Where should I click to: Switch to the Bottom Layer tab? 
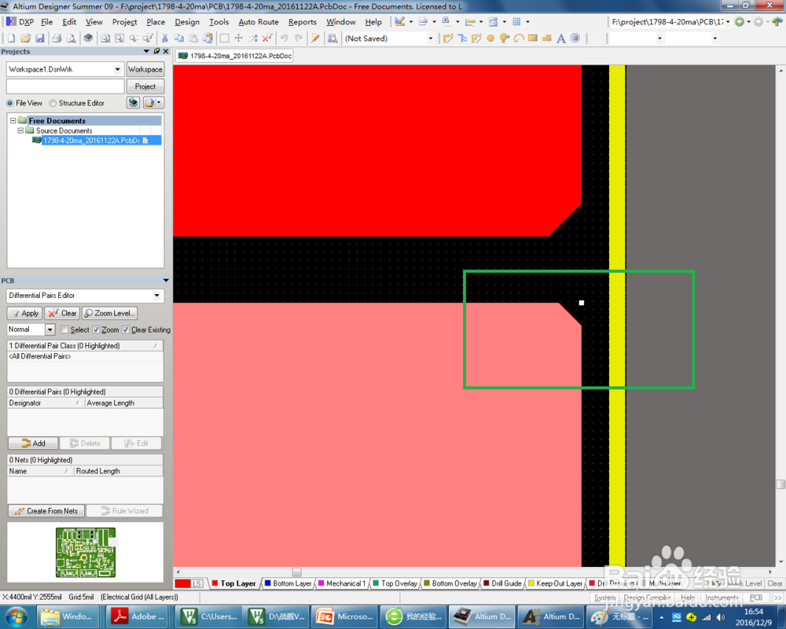point(288,583)
